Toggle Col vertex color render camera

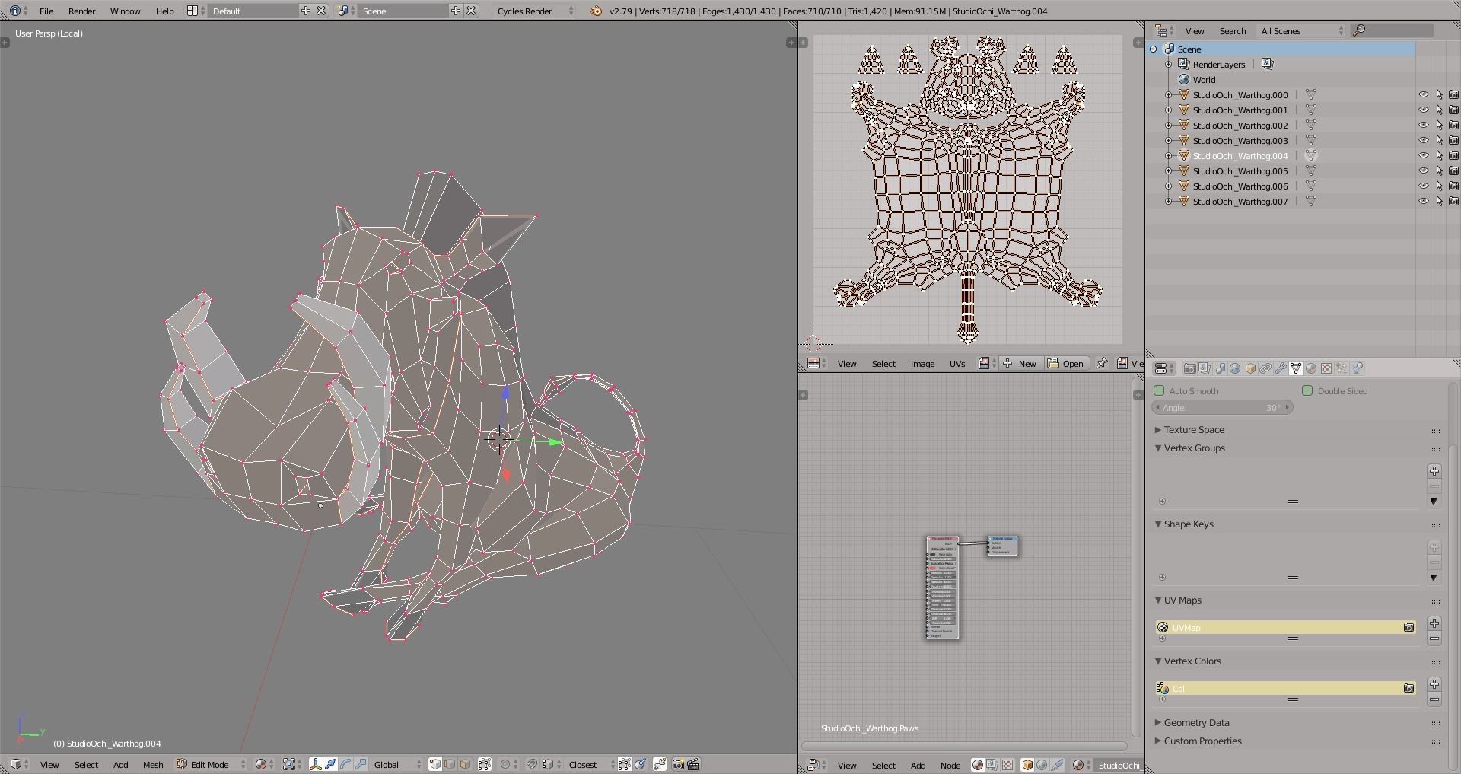(1408, 689)
